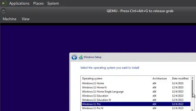Click the x64 cell of Windows 11 Home
Screen dimensions: 196x111
(154, 83)
